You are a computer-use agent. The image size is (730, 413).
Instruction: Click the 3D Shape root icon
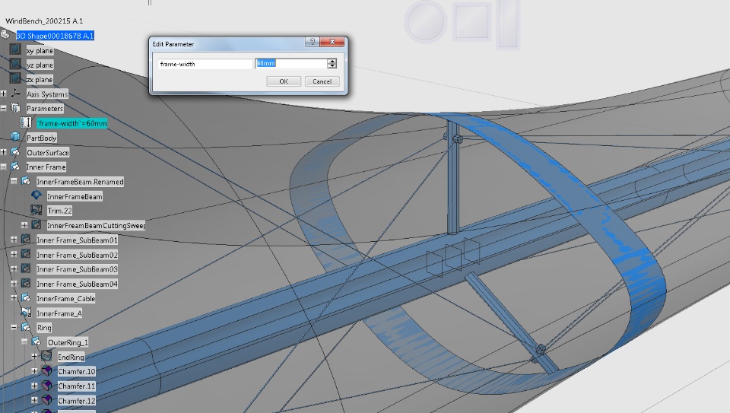click(5, 35)
